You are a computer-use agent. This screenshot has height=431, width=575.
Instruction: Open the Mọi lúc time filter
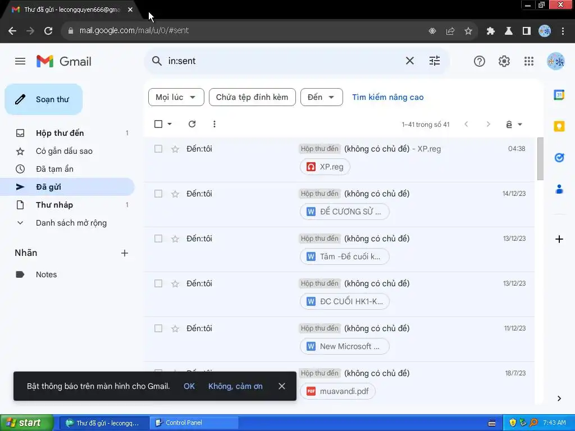(176, 97)
